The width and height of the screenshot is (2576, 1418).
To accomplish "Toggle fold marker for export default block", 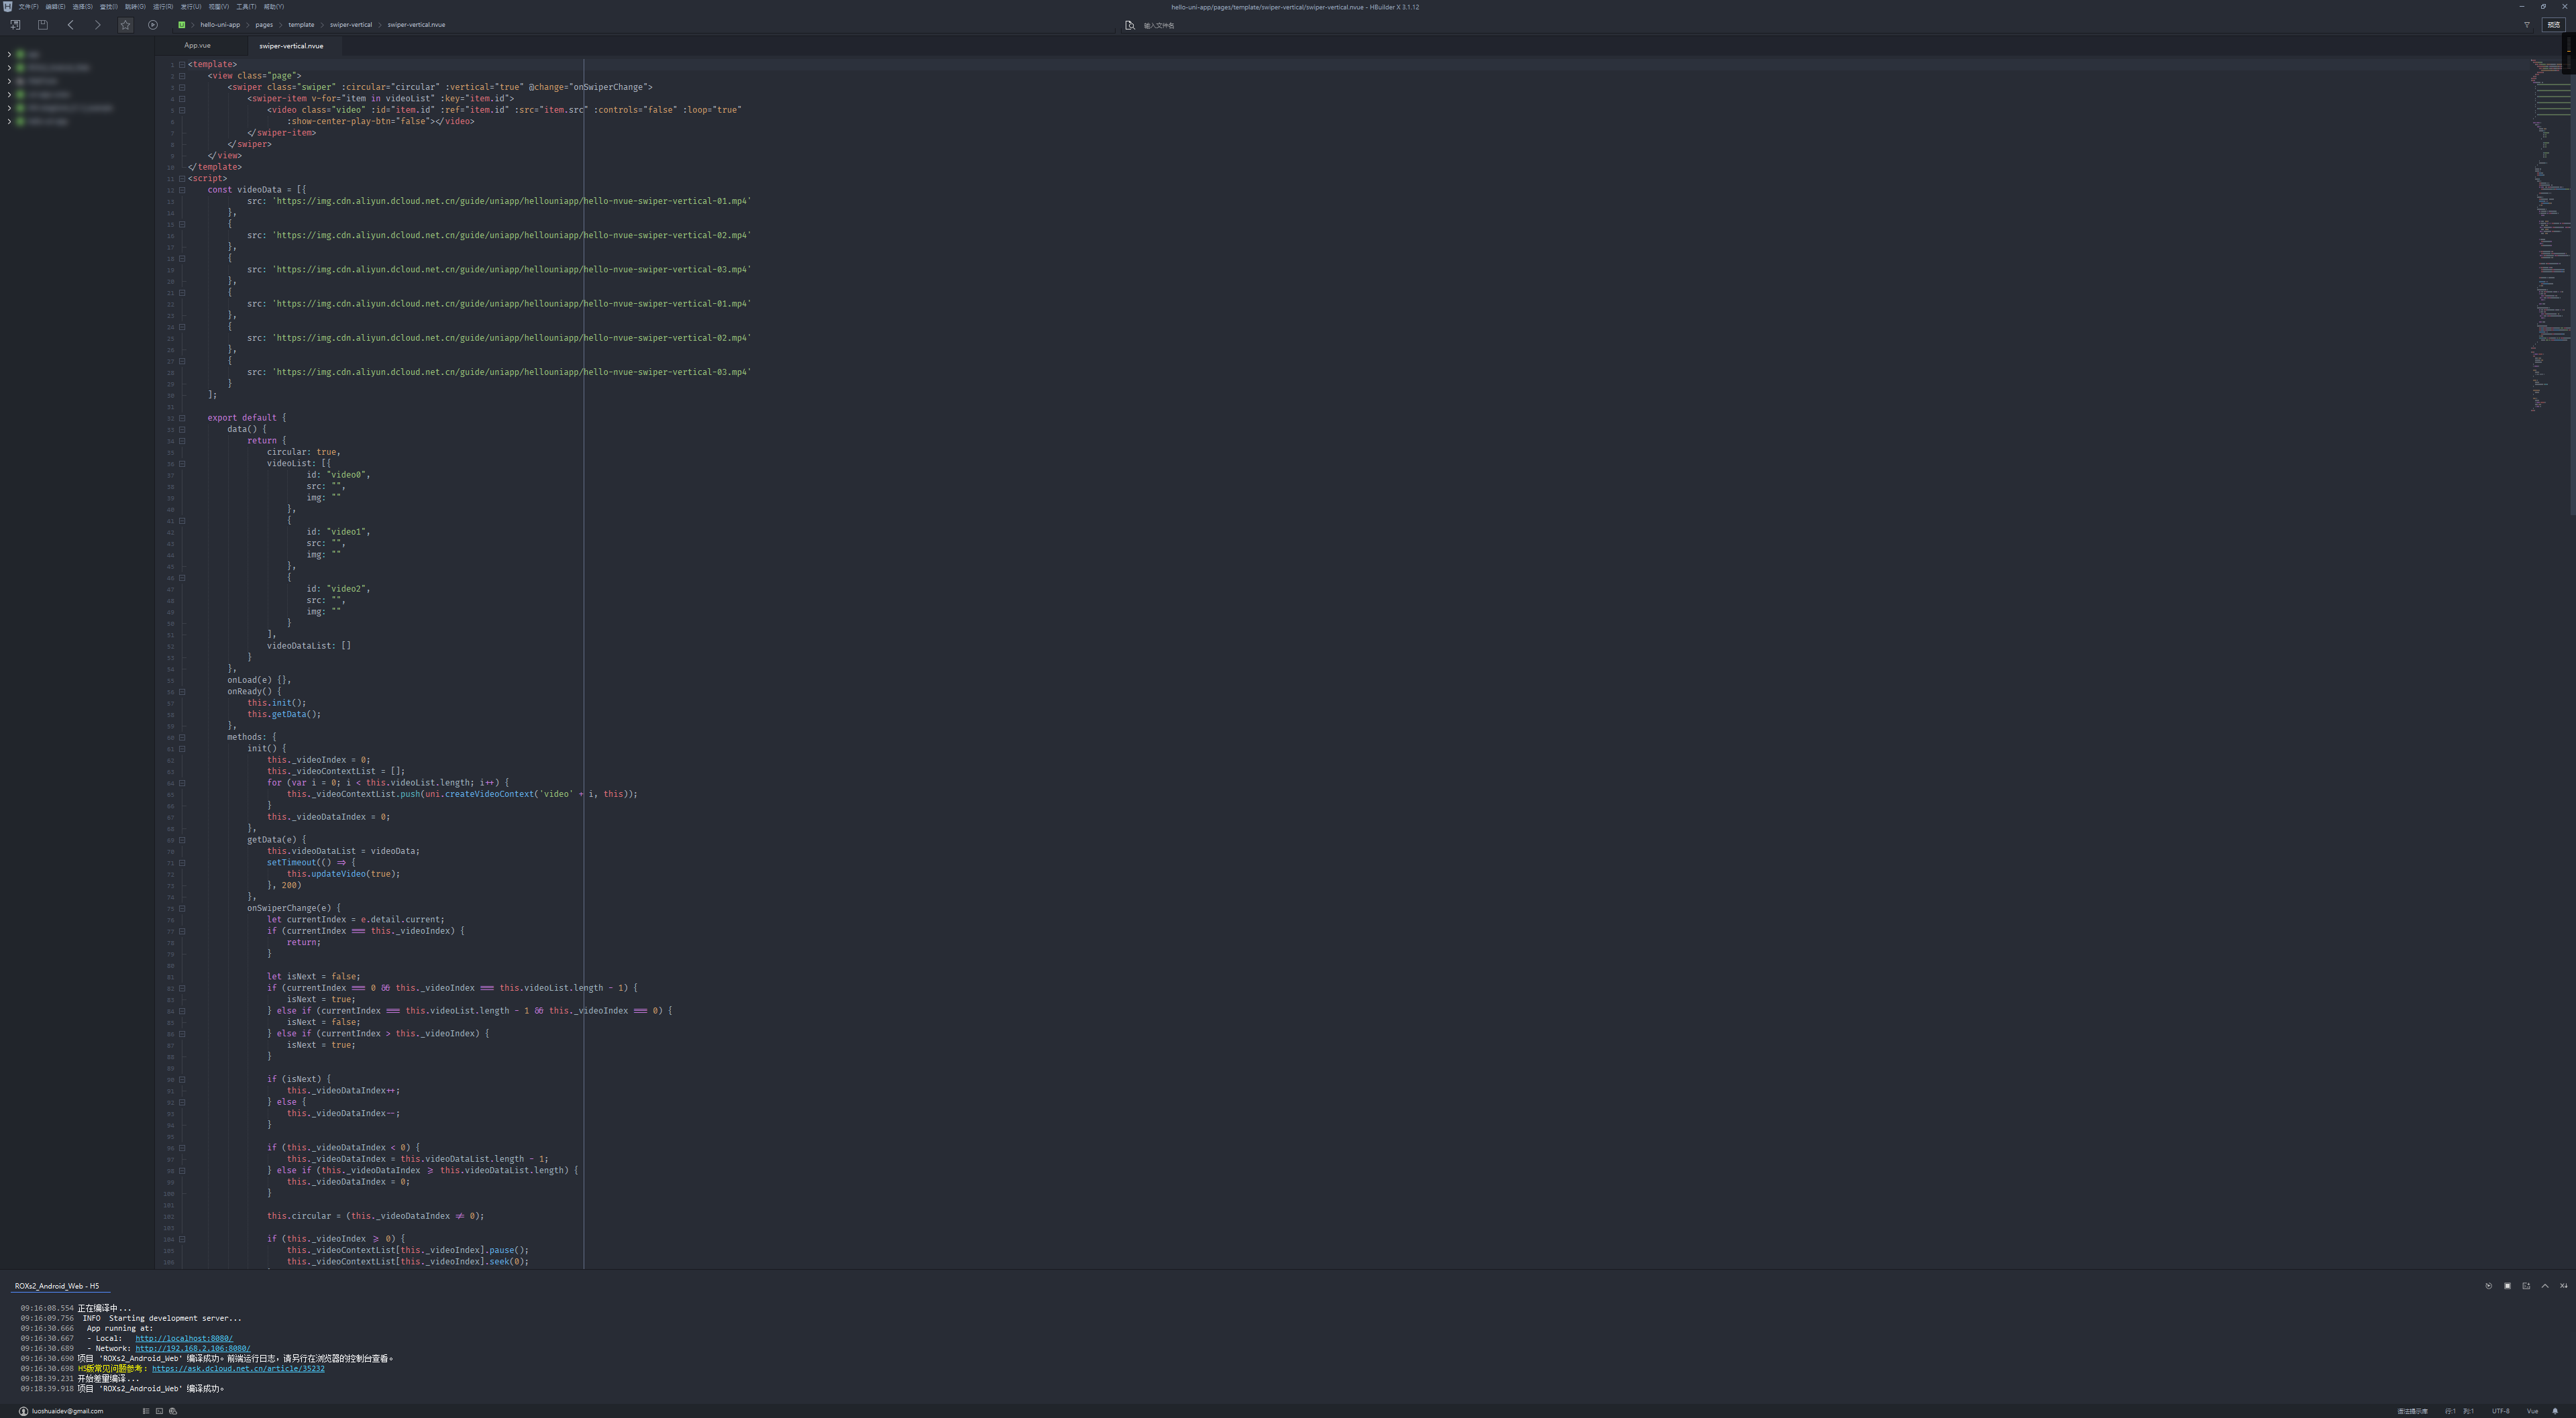I will (182, 418).
